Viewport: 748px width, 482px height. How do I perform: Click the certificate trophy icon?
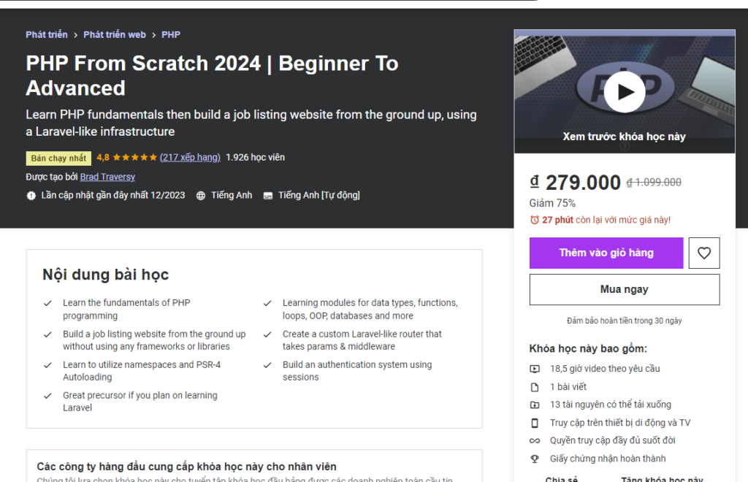535,459
